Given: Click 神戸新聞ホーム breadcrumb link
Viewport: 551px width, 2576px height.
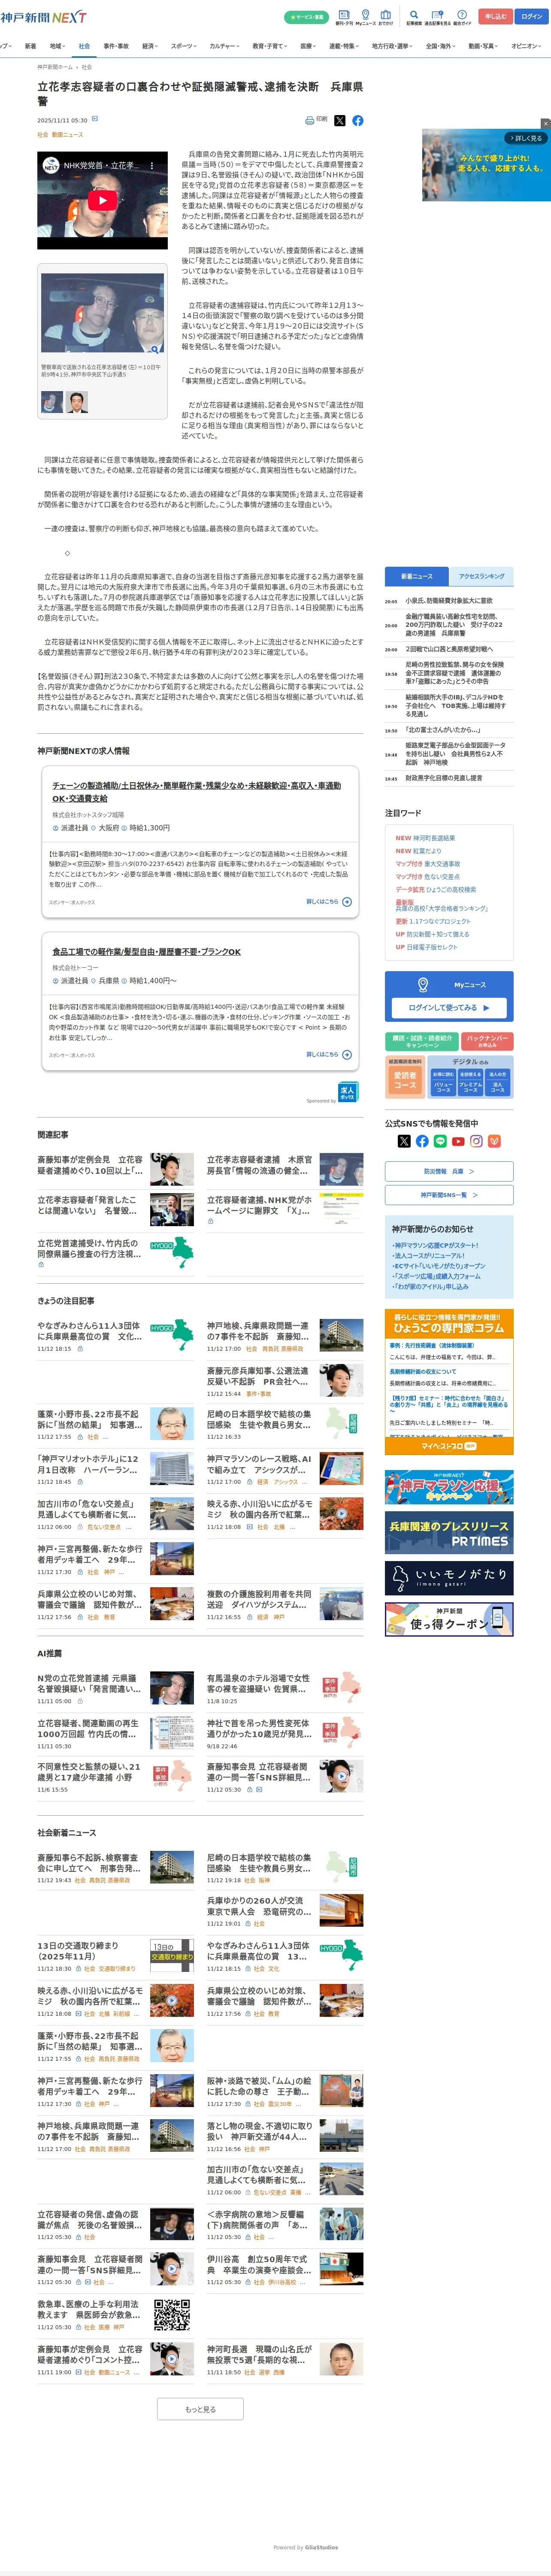Looking at the screenshot, I should coord(55,67).
